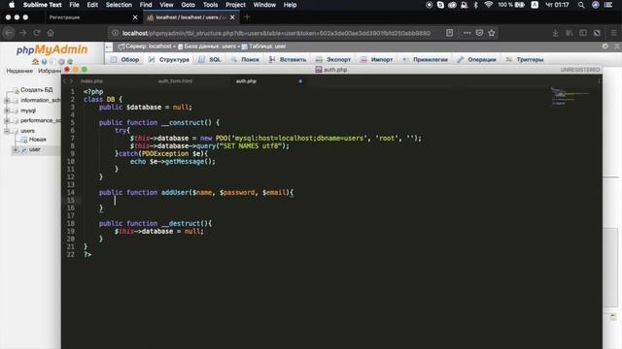Open phpMyAdmin page settings gear icon
The image size is (622, 349).
pyautogui.click(x=605, y=47)
